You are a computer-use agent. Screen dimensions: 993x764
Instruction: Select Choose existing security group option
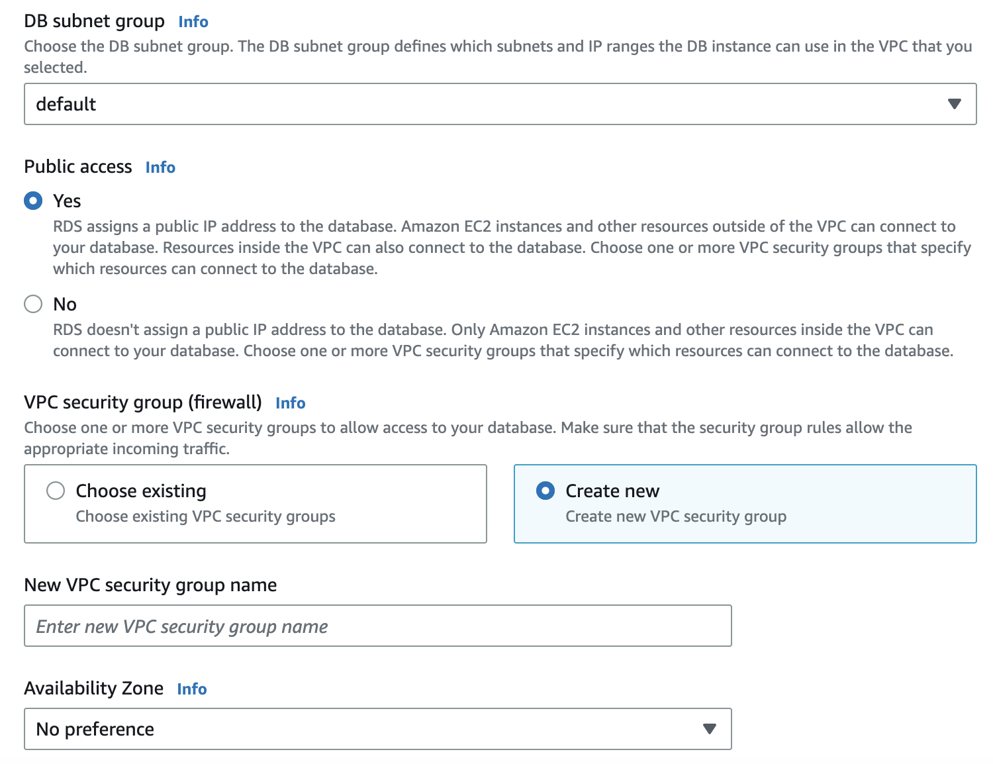[x=256, y=504]
